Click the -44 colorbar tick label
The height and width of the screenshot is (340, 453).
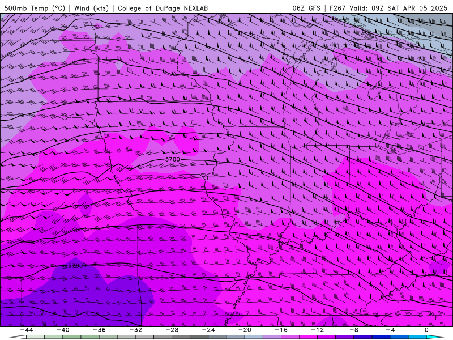point(27,330)
